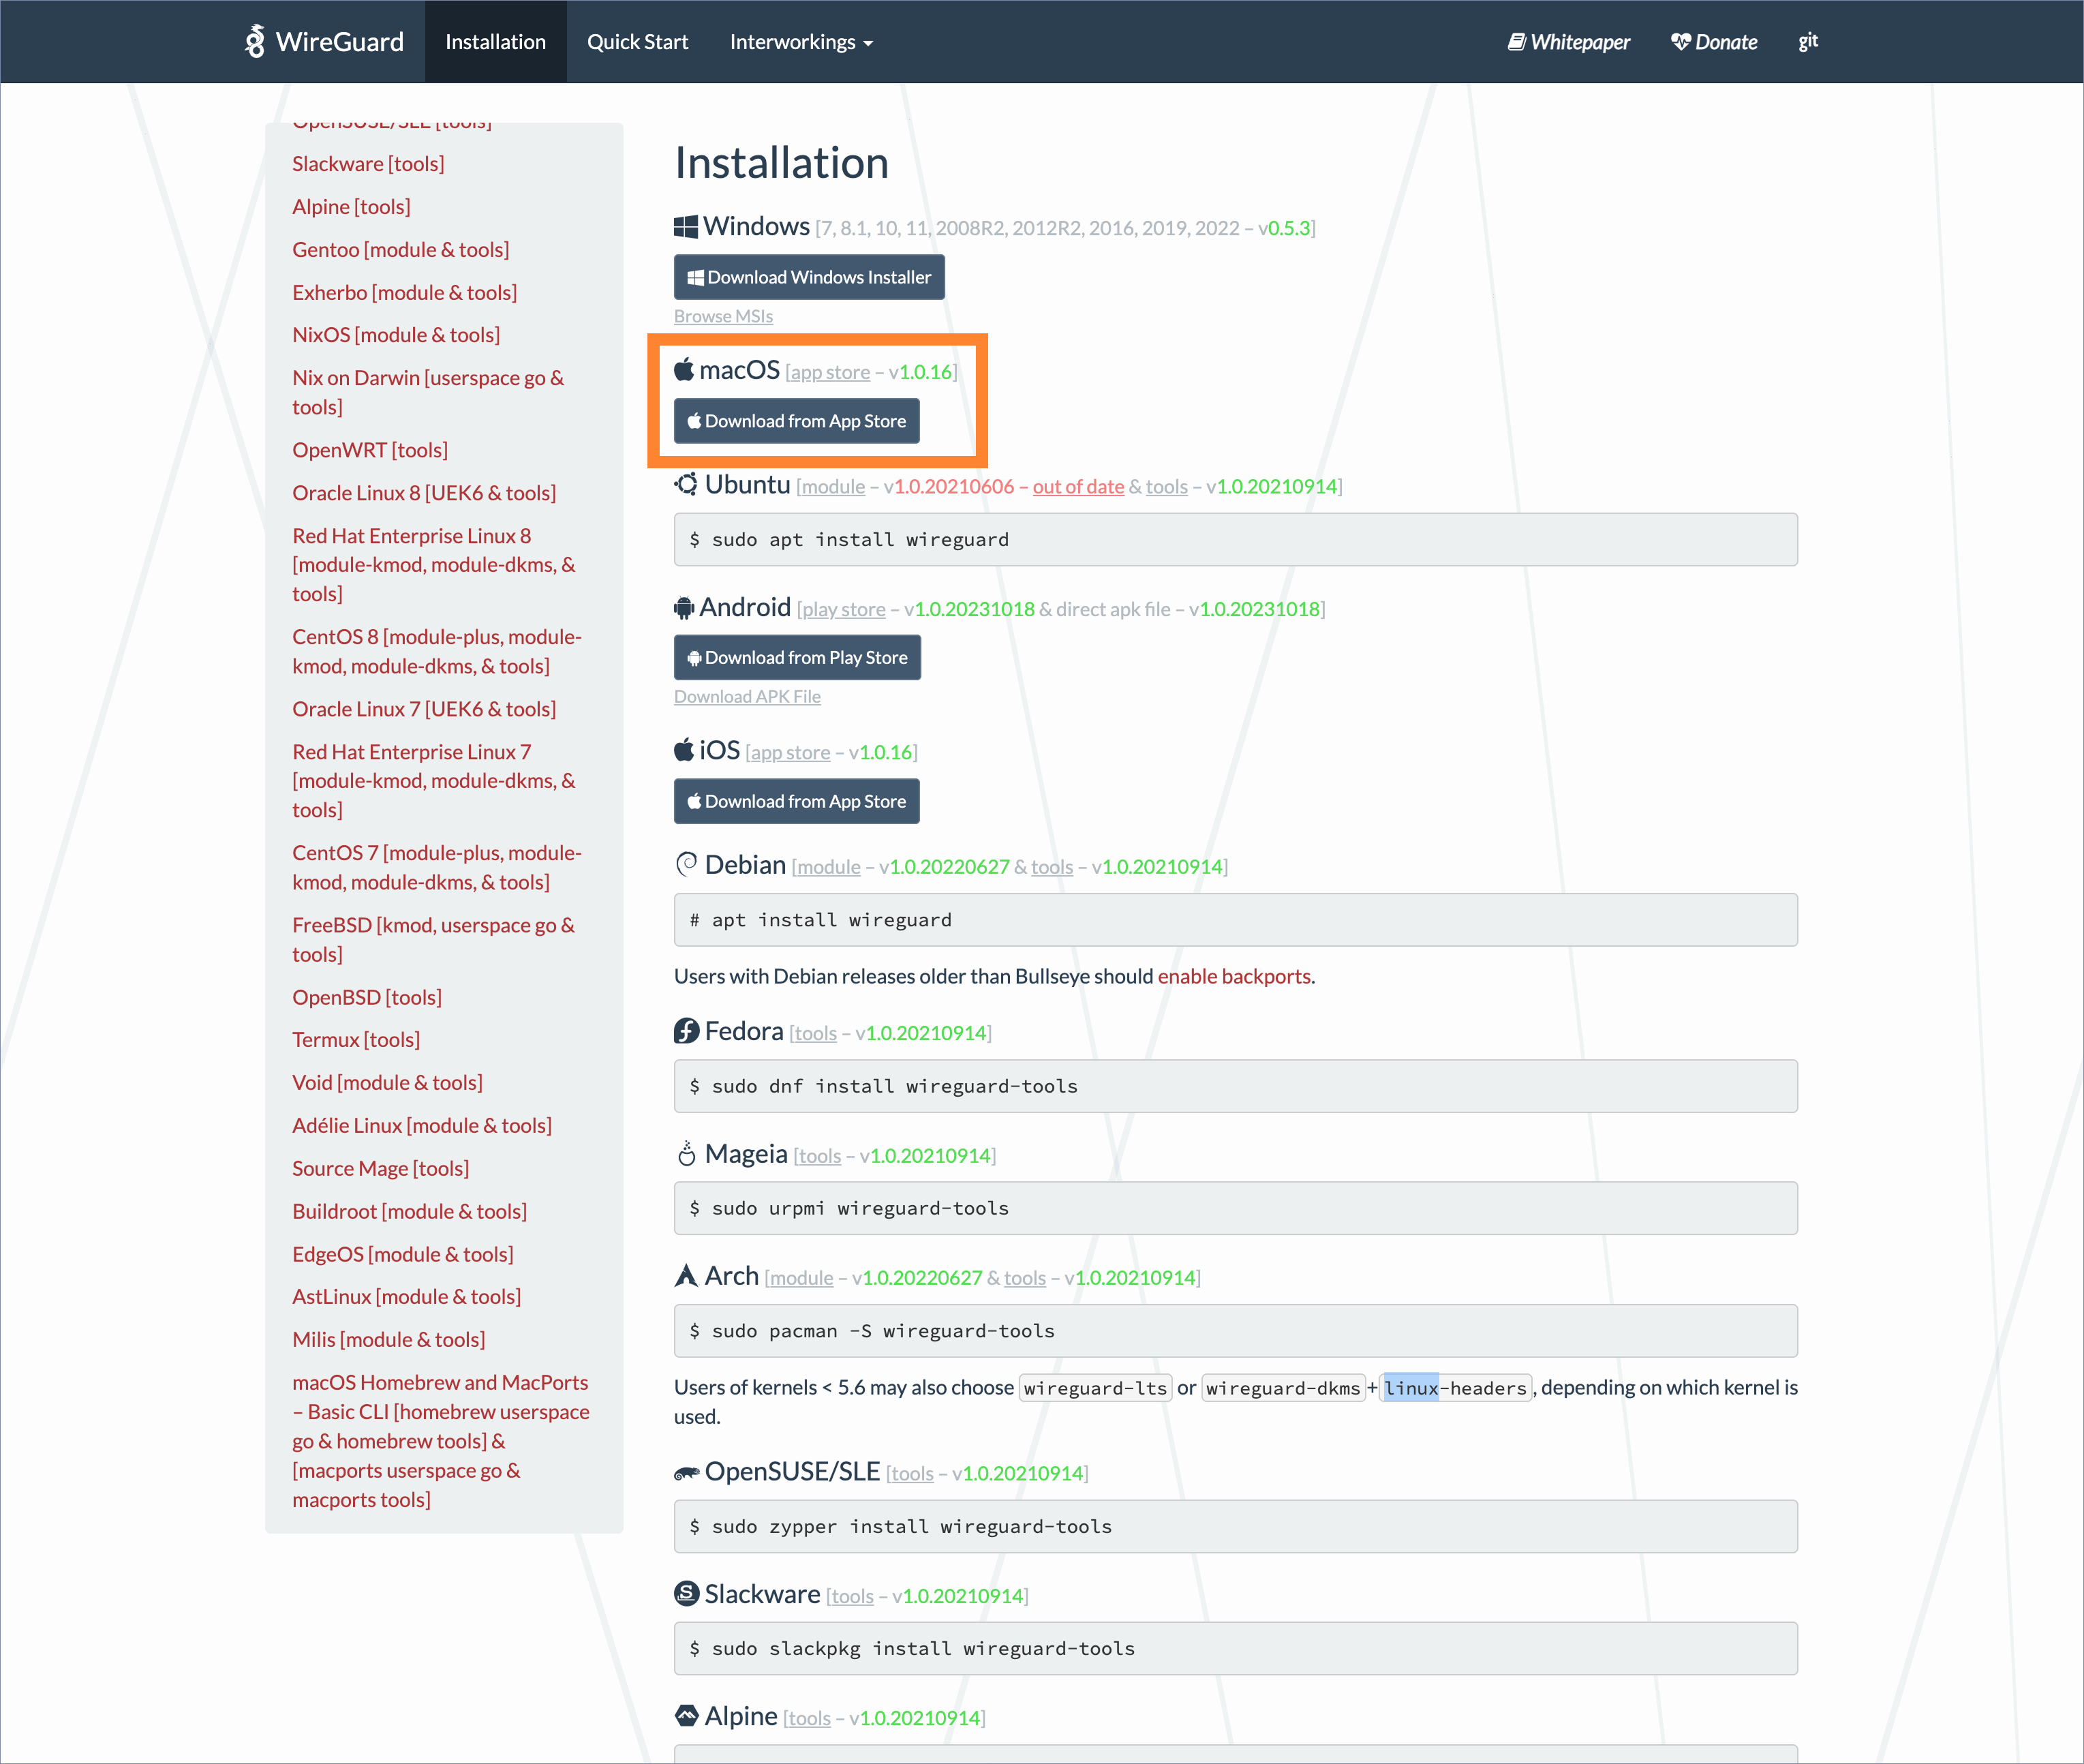The width and height of the screenshot is (2084, 1764).
Task: Open the Ubuntu out of date link
Action: (x=1078, y=487)
